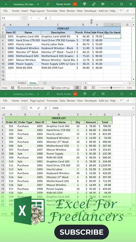Expand quick access chevrons in top window title bar

6,4
